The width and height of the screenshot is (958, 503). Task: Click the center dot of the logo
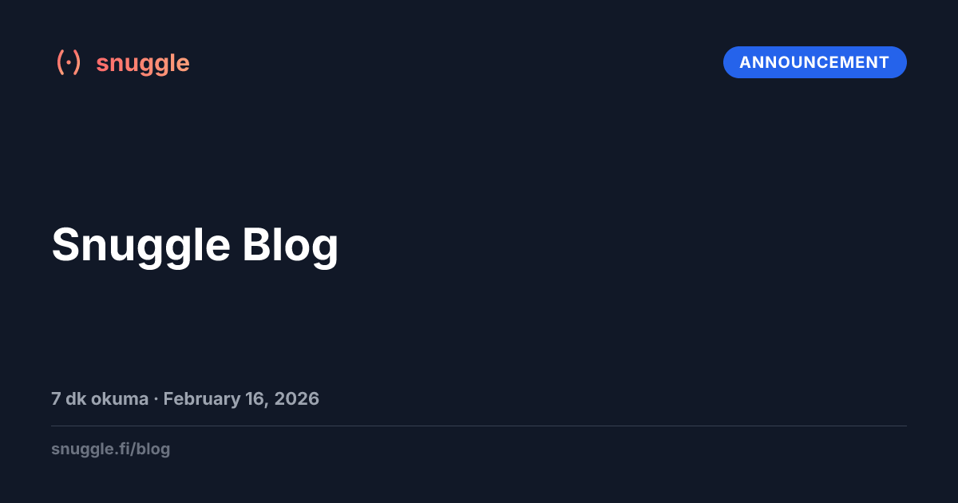pos(69,62)
